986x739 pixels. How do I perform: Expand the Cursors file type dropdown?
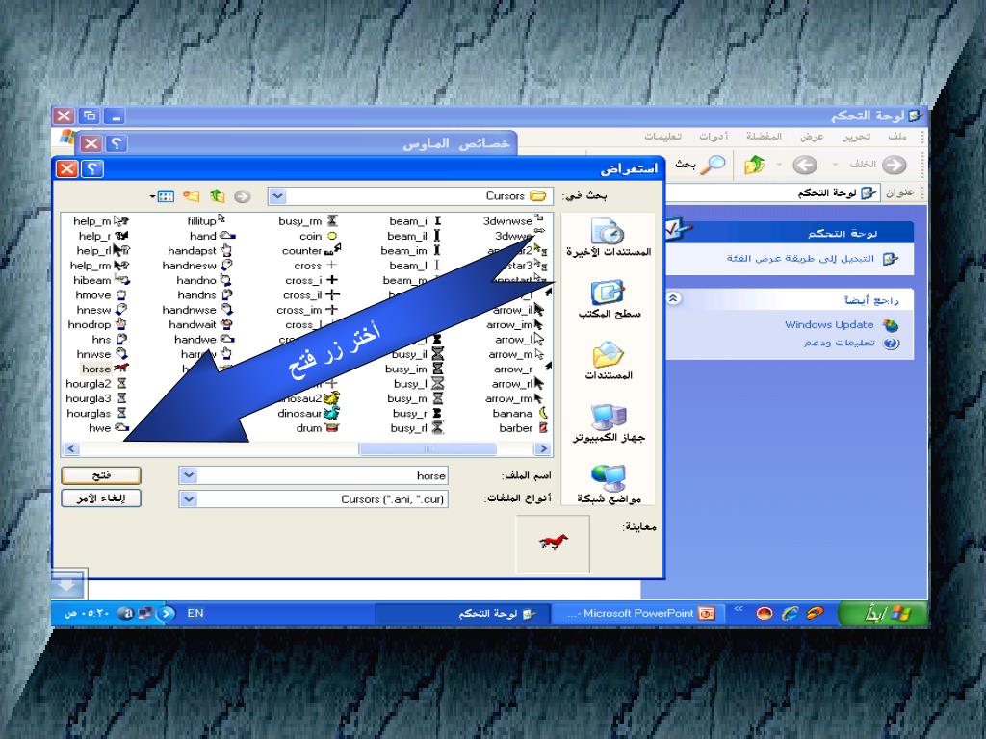(x=188, y=499)
